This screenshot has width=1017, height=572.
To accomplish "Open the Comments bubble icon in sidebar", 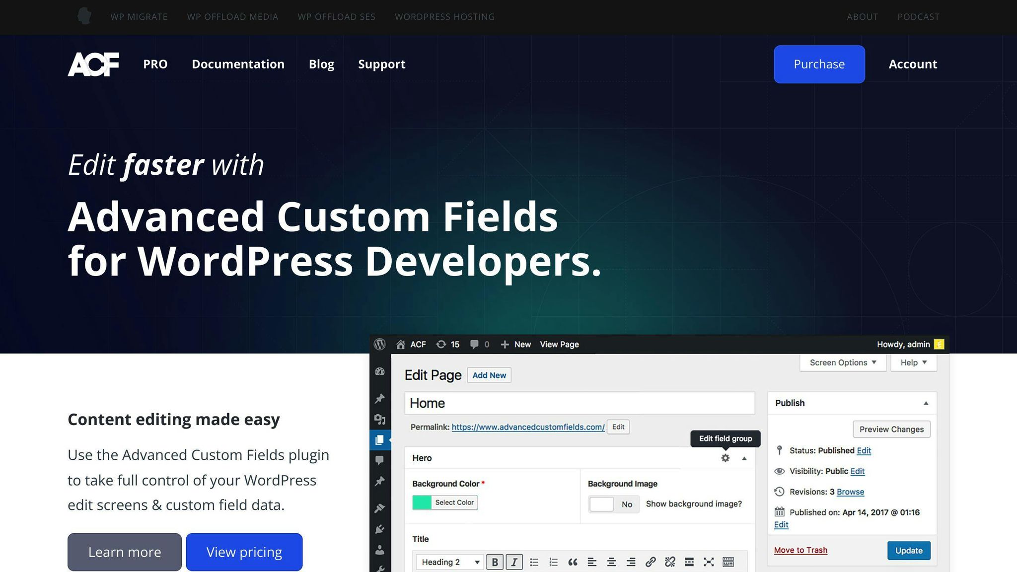I will (380, 460).
